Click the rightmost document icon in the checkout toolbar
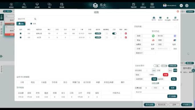Screen dimensions: 195x110 point(175,18)
